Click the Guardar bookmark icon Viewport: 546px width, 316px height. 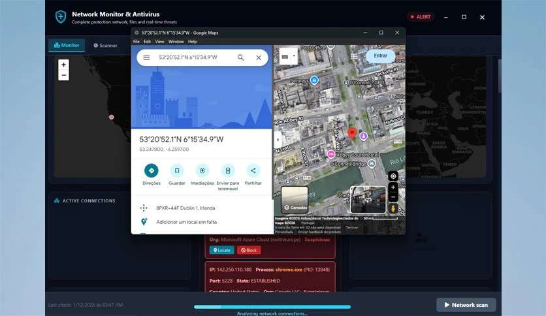click(x=177, y=170)
